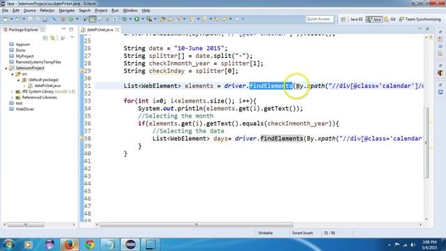Click the Run green play toolbar button
This screenshot has height=251, width=446.
[137, 19]
